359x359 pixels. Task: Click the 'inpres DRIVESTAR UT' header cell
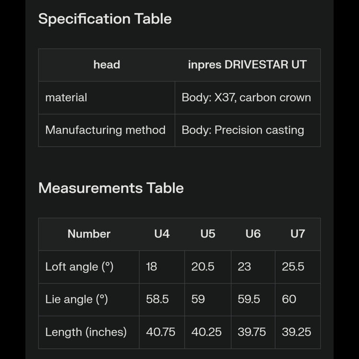pos(247,65)
